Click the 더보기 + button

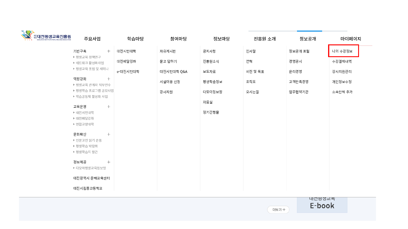pos(278,210)
